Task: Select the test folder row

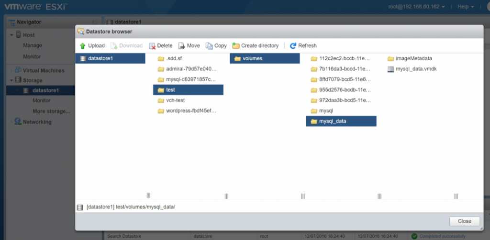Action: 188,90
